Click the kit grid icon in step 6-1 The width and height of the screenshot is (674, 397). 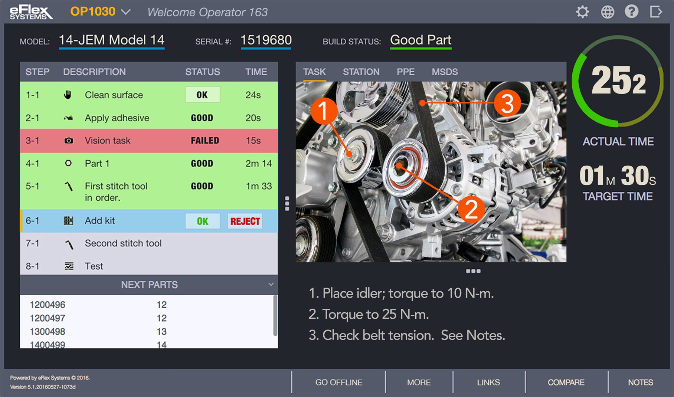pos(69,221)
